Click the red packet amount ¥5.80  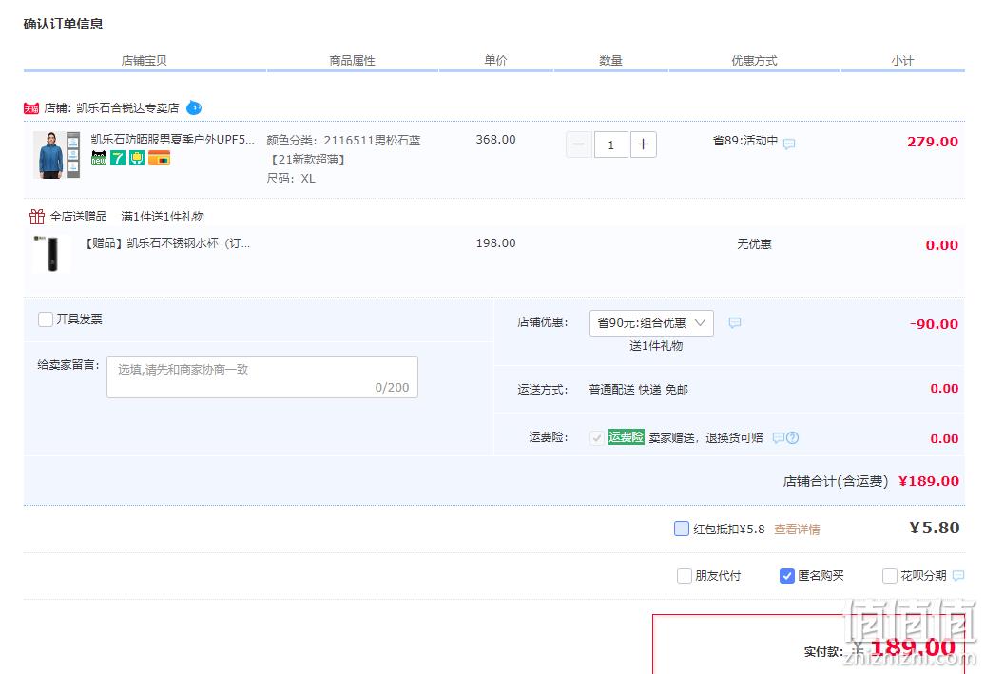[934, 529]
